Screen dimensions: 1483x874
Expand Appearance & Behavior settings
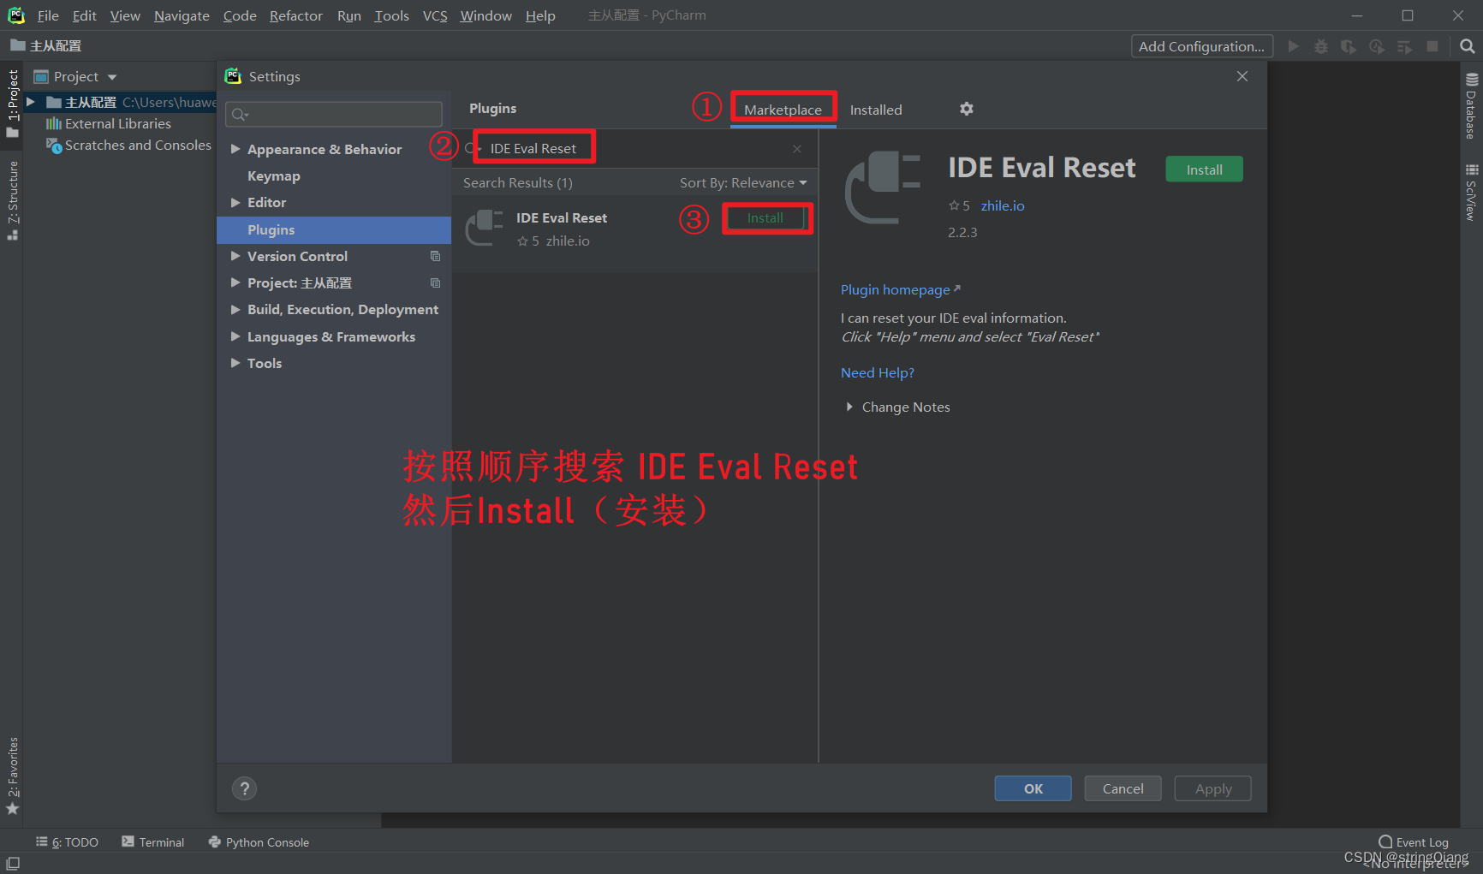pyautogui.click(x=235, y=149)
